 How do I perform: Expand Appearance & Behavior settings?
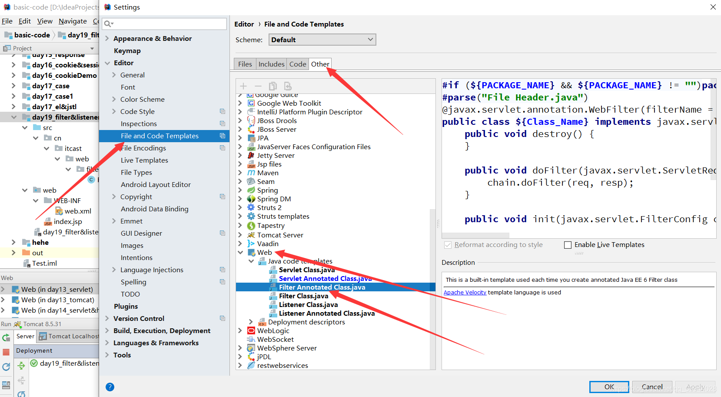pos(107,38)
